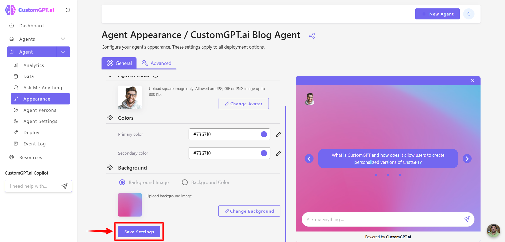Switch to the Advanced tab
This screenshot has height=242, width=505.
pyautogui.click(x=156, y=63)
